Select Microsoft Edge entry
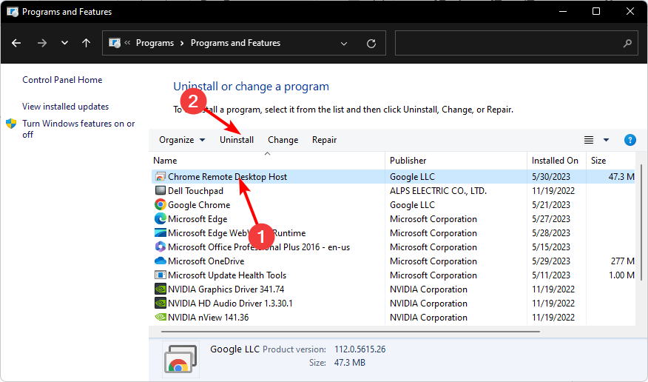 point(393,218)
